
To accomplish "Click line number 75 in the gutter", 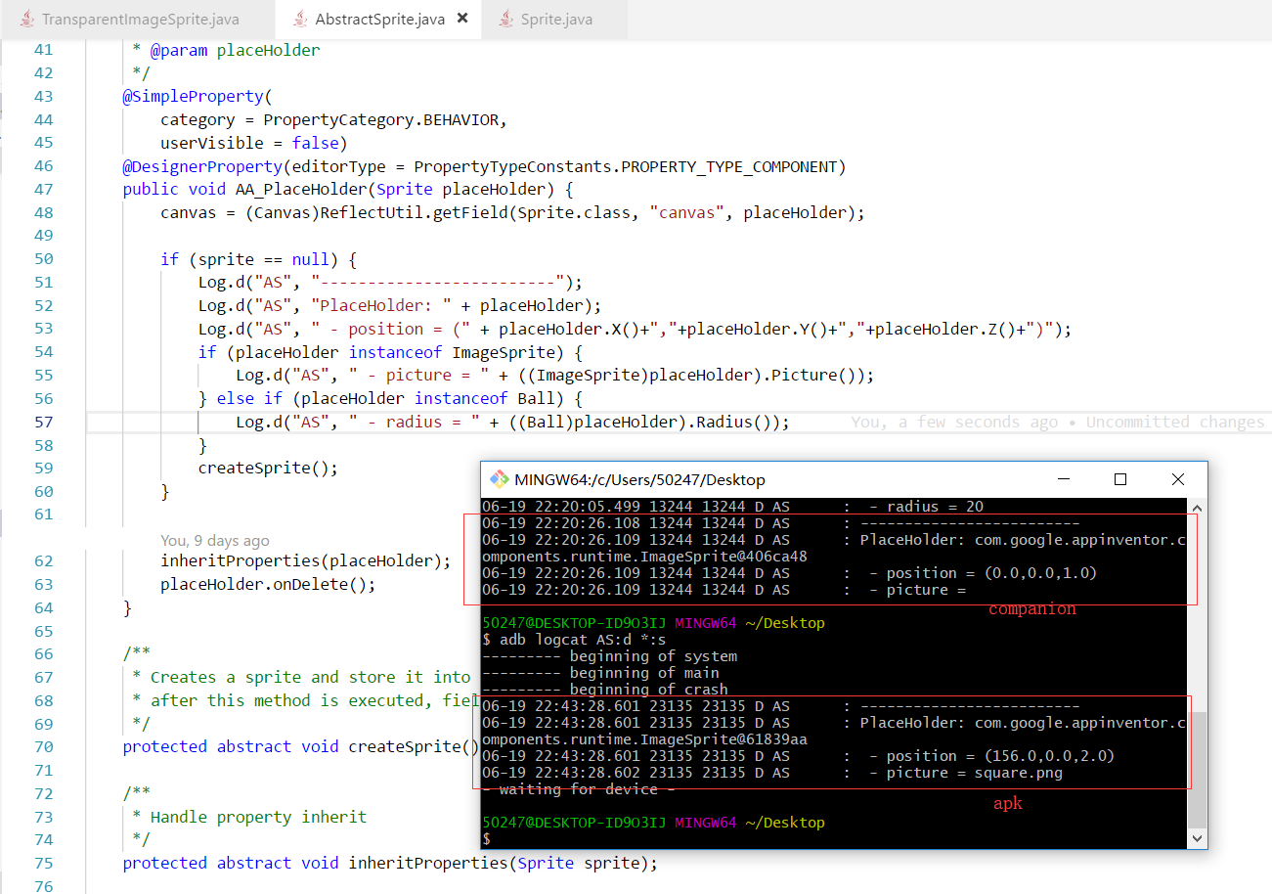I will [43, 864].
